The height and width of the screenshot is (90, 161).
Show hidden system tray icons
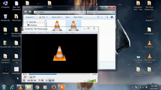click(x=132, y=87)
